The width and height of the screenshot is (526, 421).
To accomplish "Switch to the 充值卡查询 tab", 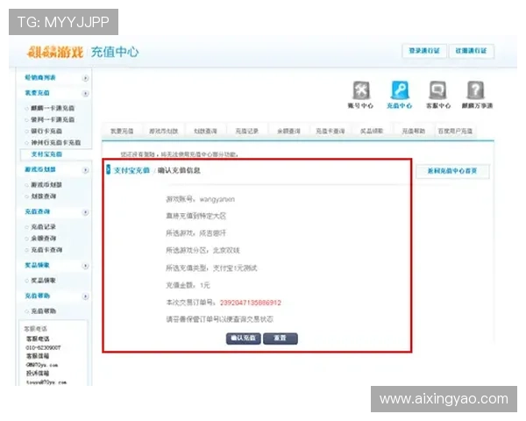I will (331, 131).
